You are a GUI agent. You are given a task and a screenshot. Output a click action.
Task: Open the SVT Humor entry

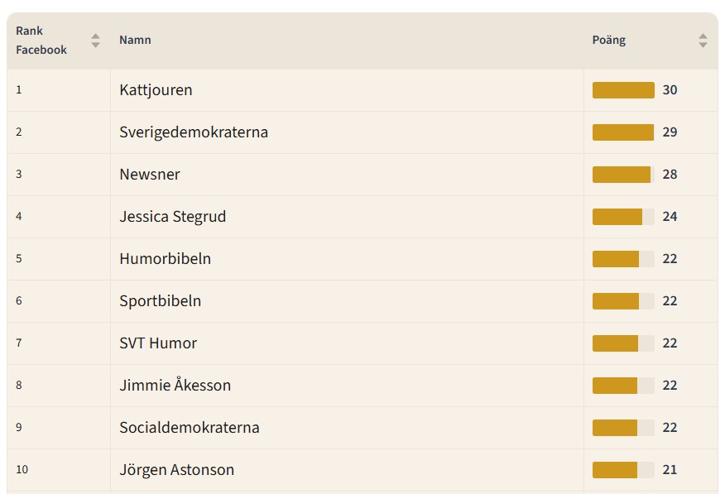pyautogui.click(x=158, y=343)
